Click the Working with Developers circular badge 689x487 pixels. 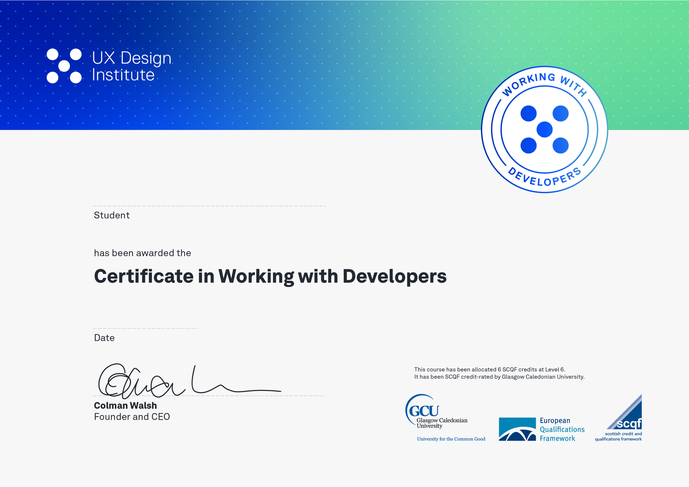point(544,129)
